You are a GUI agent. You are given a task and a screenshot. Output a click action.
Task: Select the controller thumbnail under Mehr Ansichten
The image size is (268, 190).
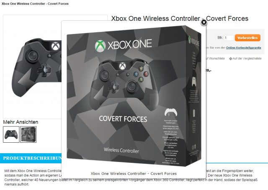point(11,134)
